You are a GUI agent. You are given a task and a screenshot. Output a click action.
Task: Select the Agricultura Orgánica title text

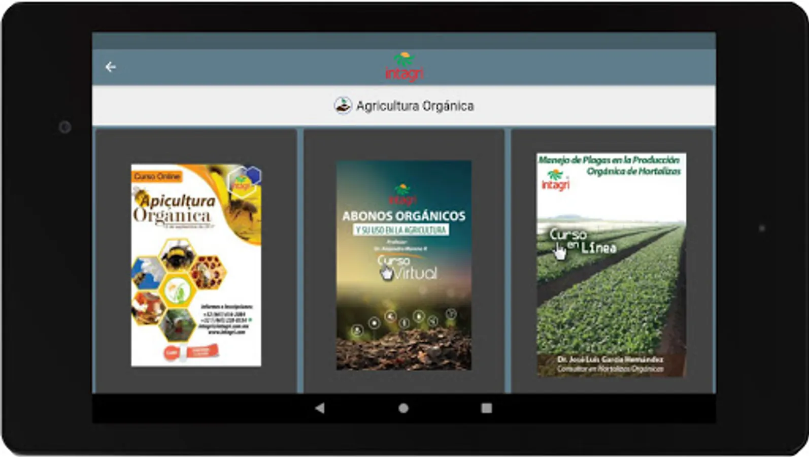[x=415, y=106]
